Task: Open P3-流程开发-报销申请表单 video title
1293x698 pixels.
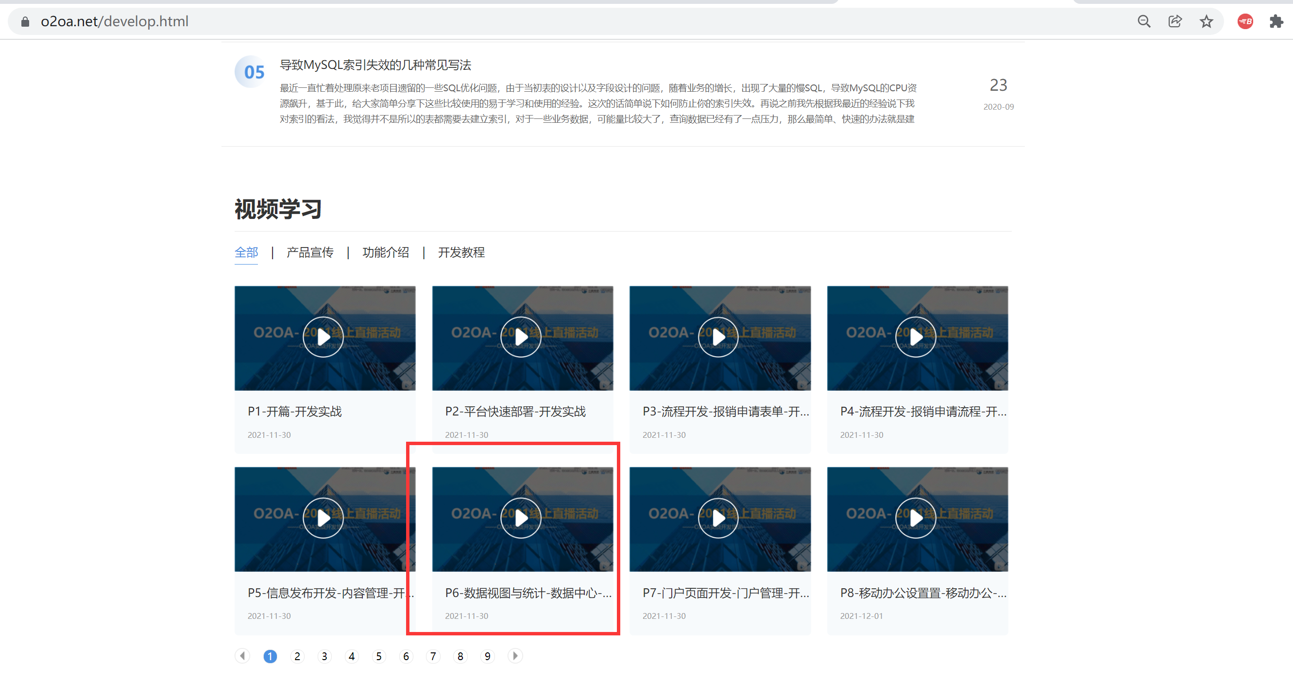Action: click(725, 412)
